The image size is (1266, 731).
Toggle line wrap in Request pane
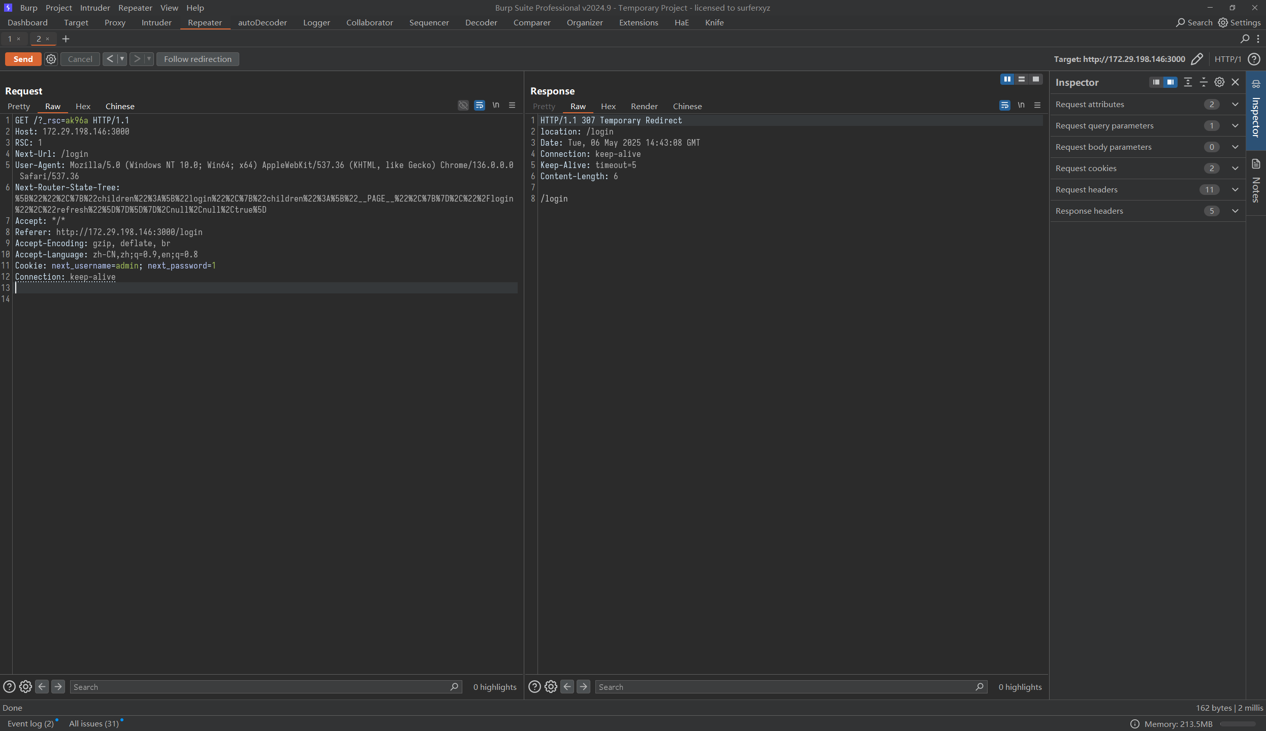(480, 105)
